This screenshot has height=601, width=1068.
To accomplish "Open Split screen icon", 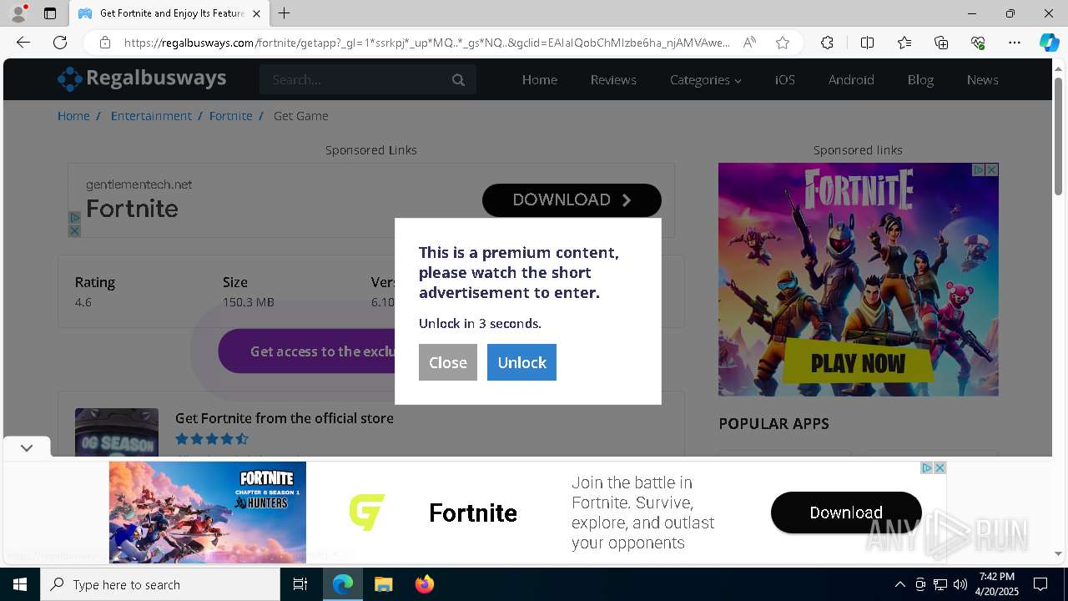I will coord(867,43).
